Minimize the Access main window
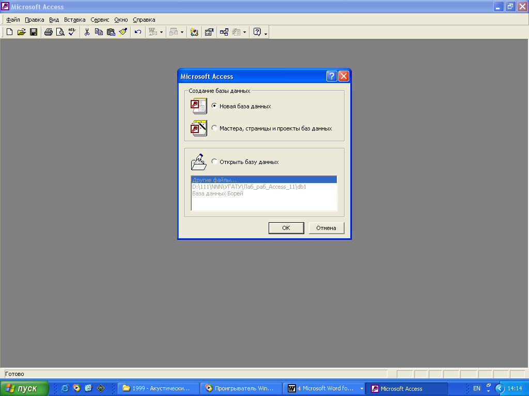 pyautogui.click(x=499, y=6)
